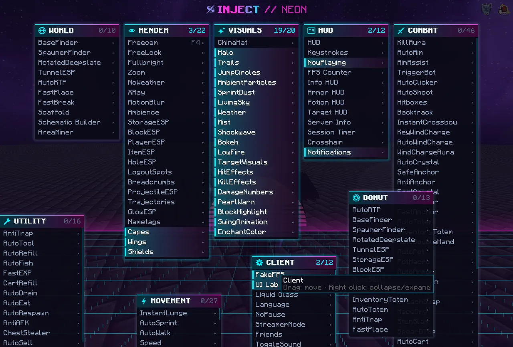The width and height of the screenshot is (513, 347).
Task: Click the wrench icon in the Utility panel header
Action: point(7,221)
